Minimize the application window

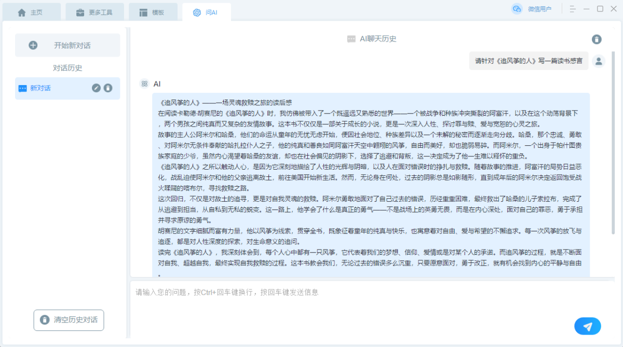tap(587, 9)
